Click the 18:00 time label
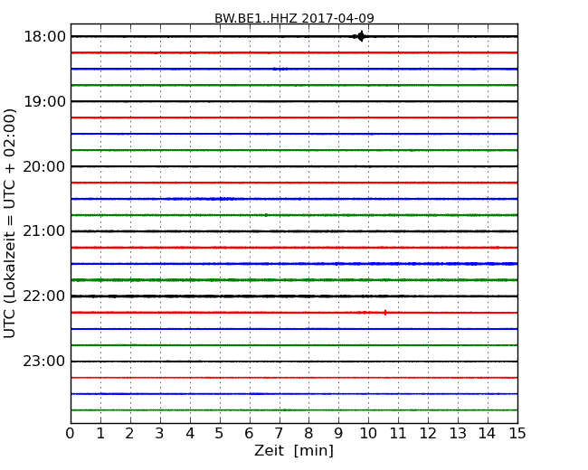588x470 pixels. pyautogui.click(x=44, y=37)
